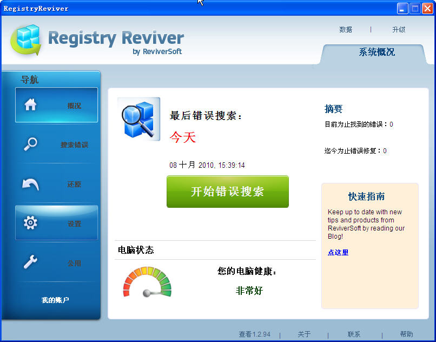The width and height of the screenshot is (436, 342).
Task: Click the wrench 公用 icon
Action: 30,262
